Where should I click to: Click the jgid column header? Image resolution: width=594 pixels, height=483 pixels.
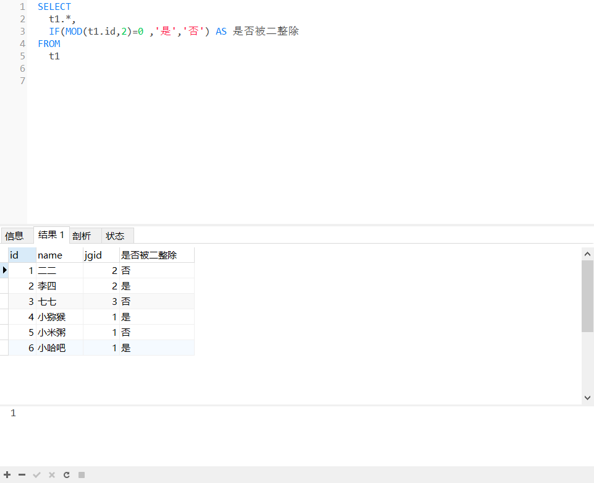click(x=93, y=255)
